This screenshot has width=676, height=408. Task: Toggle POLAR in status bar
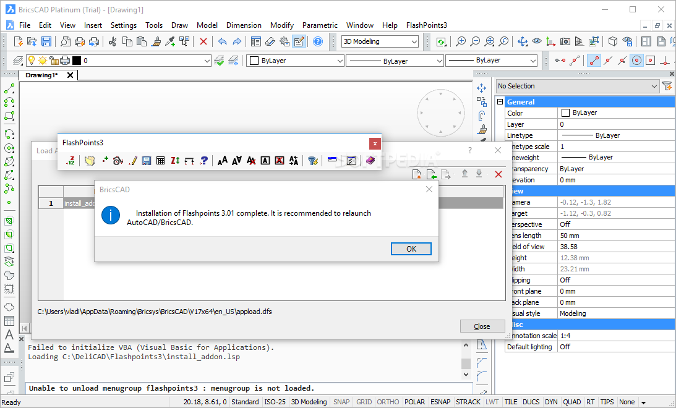(x=415, y=402)
